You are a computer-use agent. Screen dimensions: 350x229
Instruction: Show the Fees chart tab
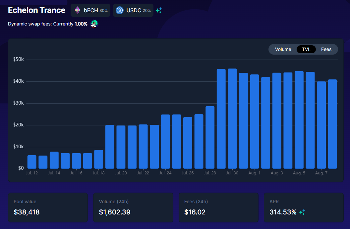(326, 49)
